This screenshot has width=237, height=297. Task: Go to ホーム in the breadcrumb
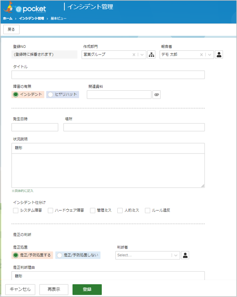click(x=7, y=18)
